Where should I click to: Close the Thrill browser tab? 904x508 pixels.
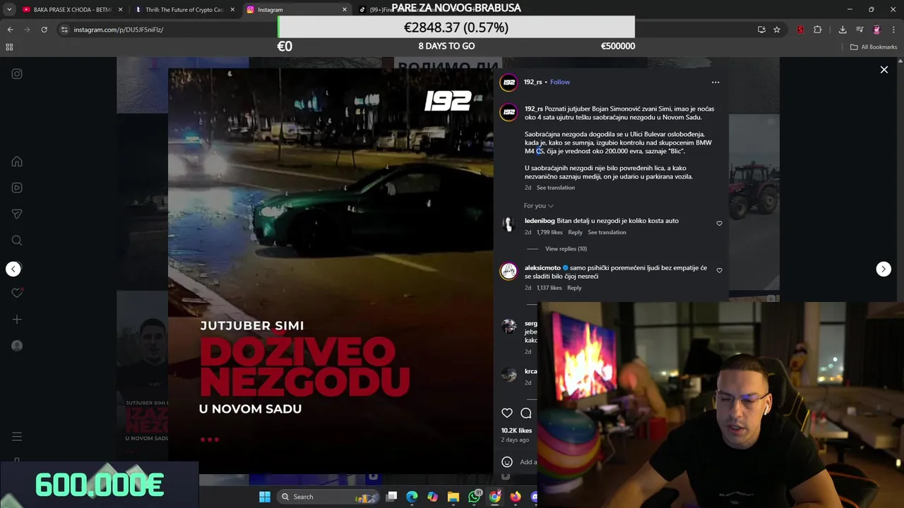point(232,10)
